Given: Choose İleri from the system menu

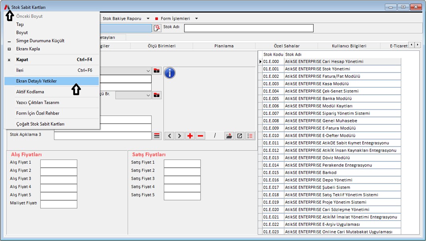Looking at the screenshot, I should (x=51, y=70).
